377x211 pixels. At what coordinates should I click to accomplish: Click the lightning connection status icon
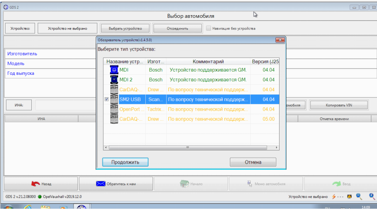(334, 197)
